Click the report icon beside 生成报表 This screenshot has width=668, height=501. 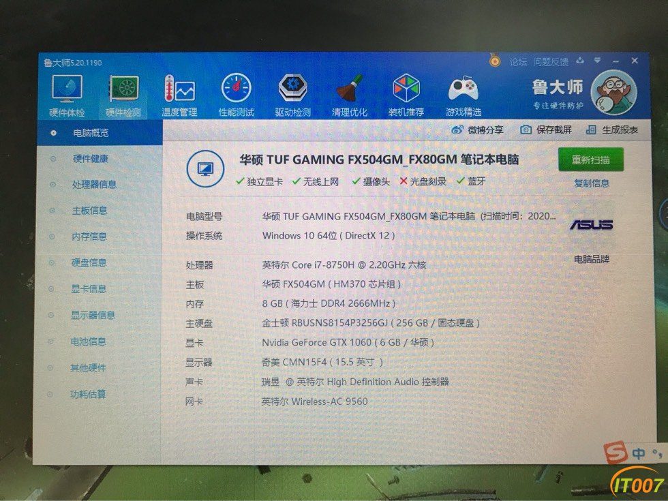591,130
